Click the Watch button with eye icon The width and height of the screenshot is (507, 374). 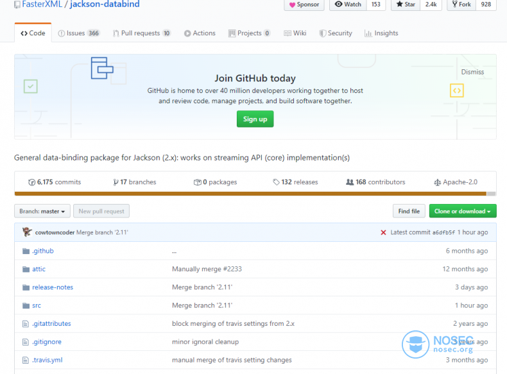[x=348, y=4]
